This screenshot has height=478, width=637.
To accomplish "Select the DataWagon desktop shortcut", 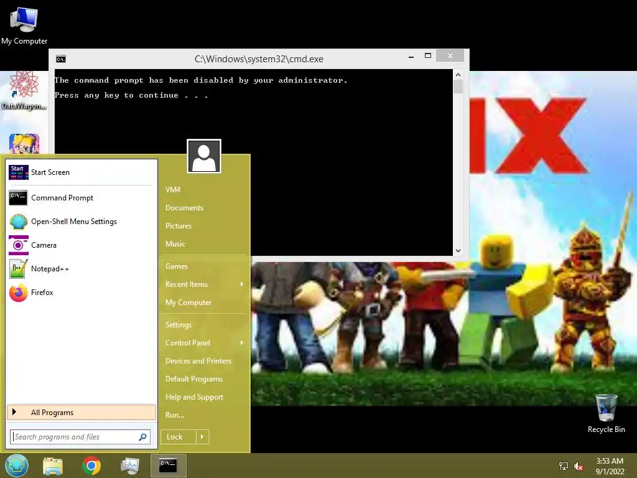I will coord(24,91).
